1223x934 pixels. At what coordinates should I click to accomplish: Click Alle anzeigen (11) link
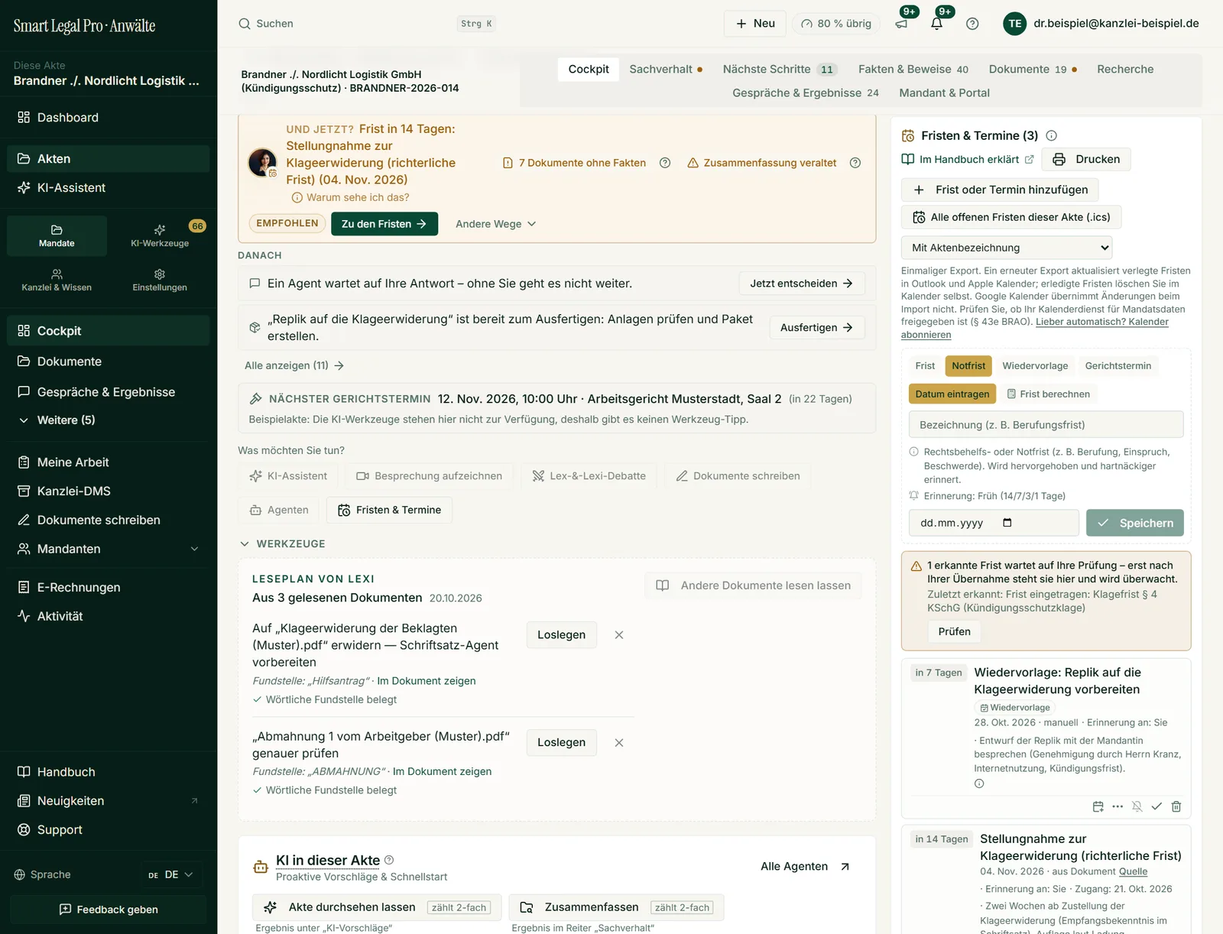point(294,365)
